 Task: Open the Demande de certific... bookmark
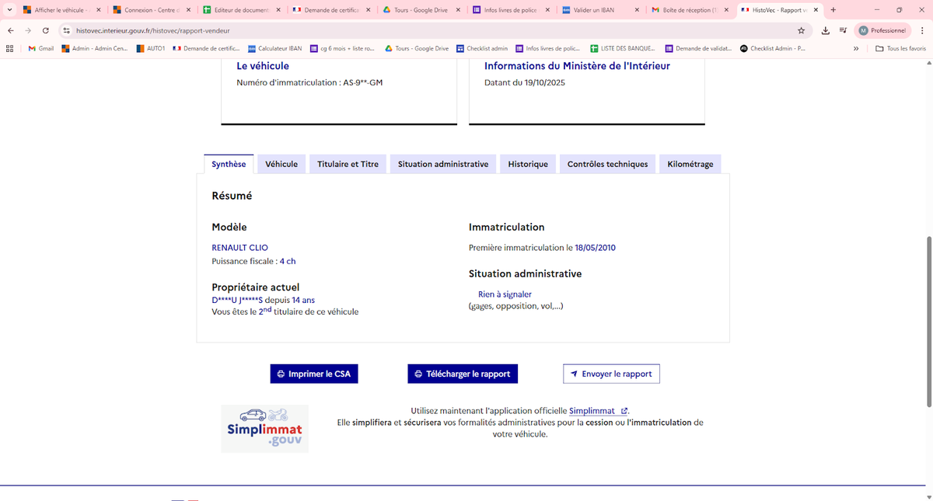click(206, 48)
